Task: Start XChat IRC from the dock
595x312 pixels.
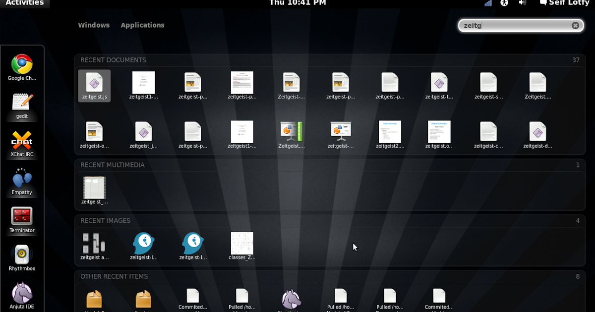Action: (22, 141)
